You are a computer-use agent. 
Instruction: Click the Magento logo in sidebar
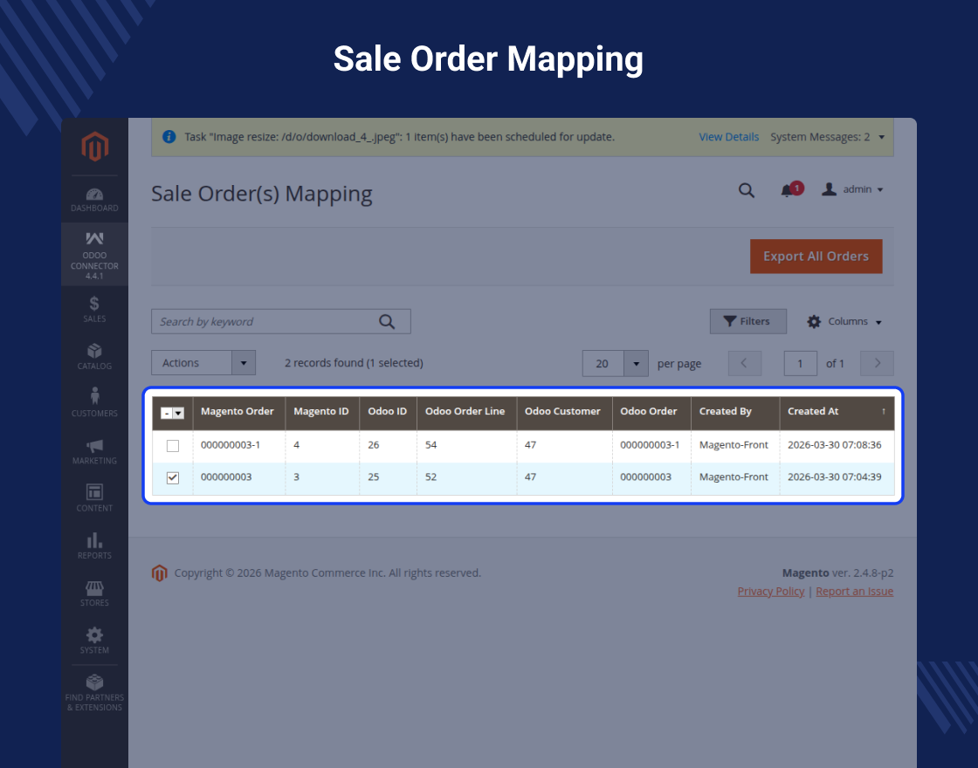click(95, 147)
